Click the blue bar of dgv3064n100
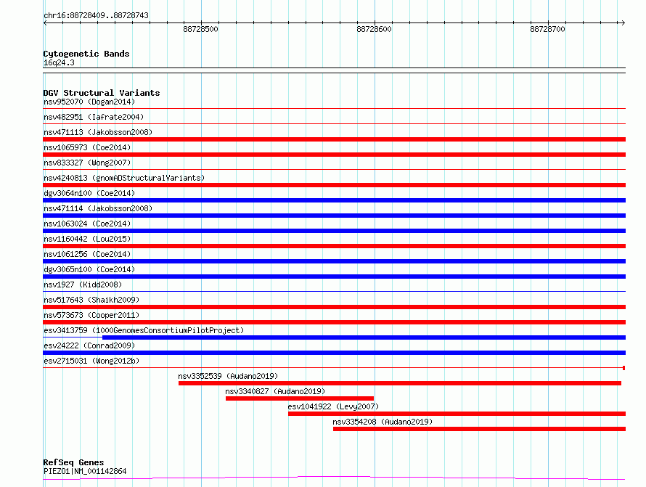Viewport: 646px width, 487px height. point(334,200)
